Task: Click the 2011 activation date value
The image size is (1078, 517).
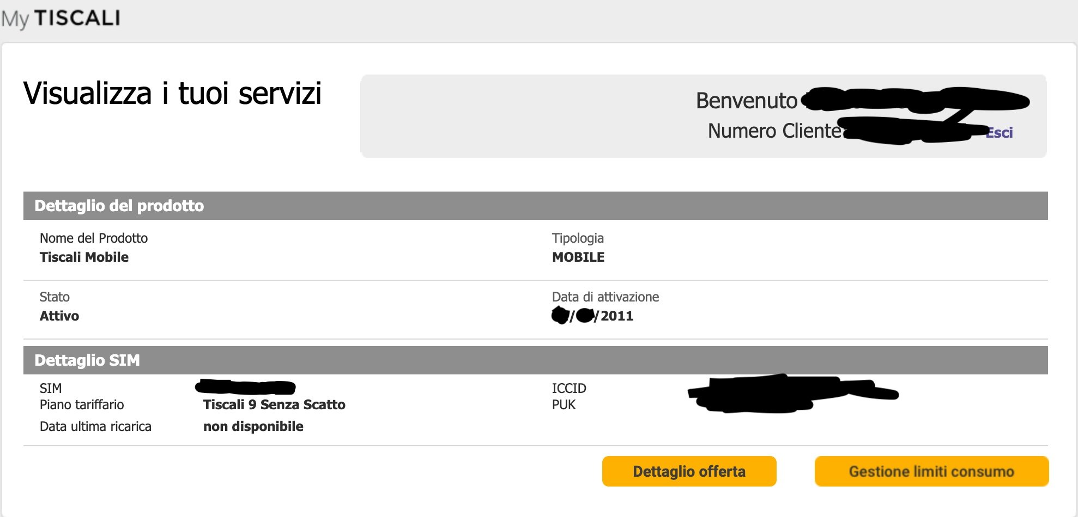Action: [x=617, y=316]
